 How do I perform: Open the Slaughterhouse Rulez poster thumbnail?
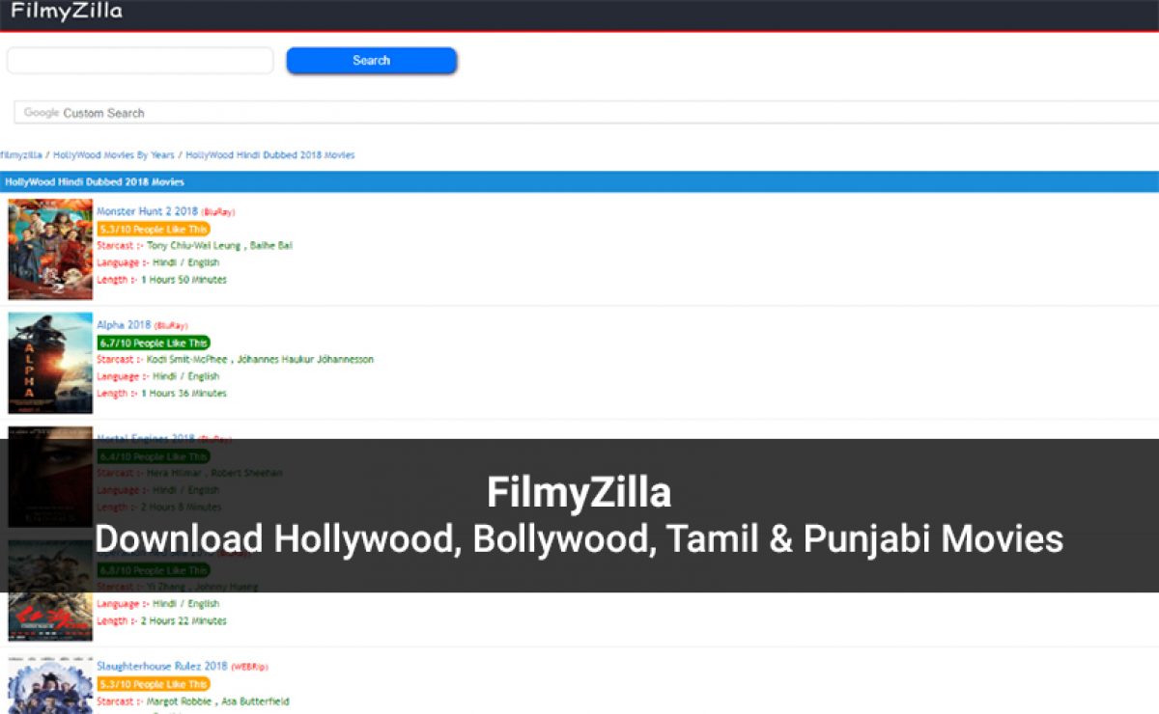tap(50, 685)
